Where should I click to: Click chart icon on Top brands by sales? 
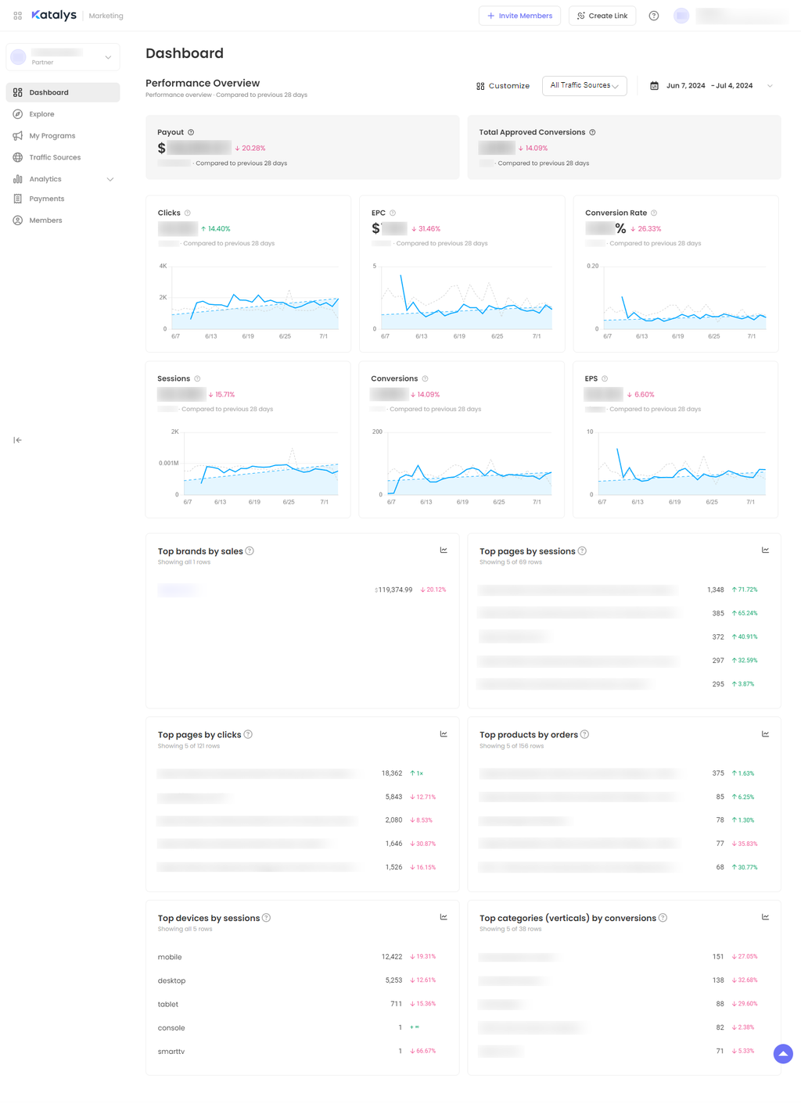444,550
